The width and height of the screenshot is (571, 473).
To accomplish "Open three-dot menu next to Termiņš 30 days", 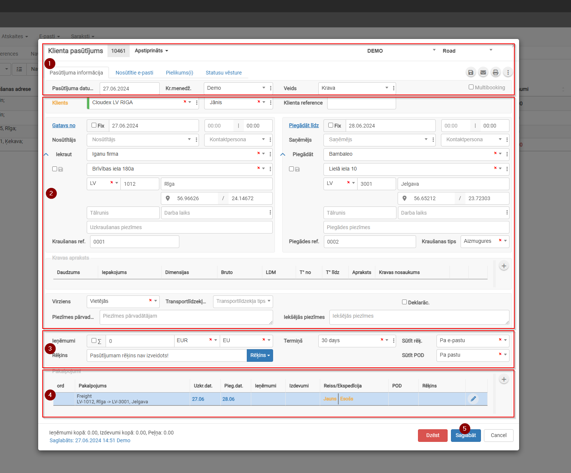I will pos(394,340).
